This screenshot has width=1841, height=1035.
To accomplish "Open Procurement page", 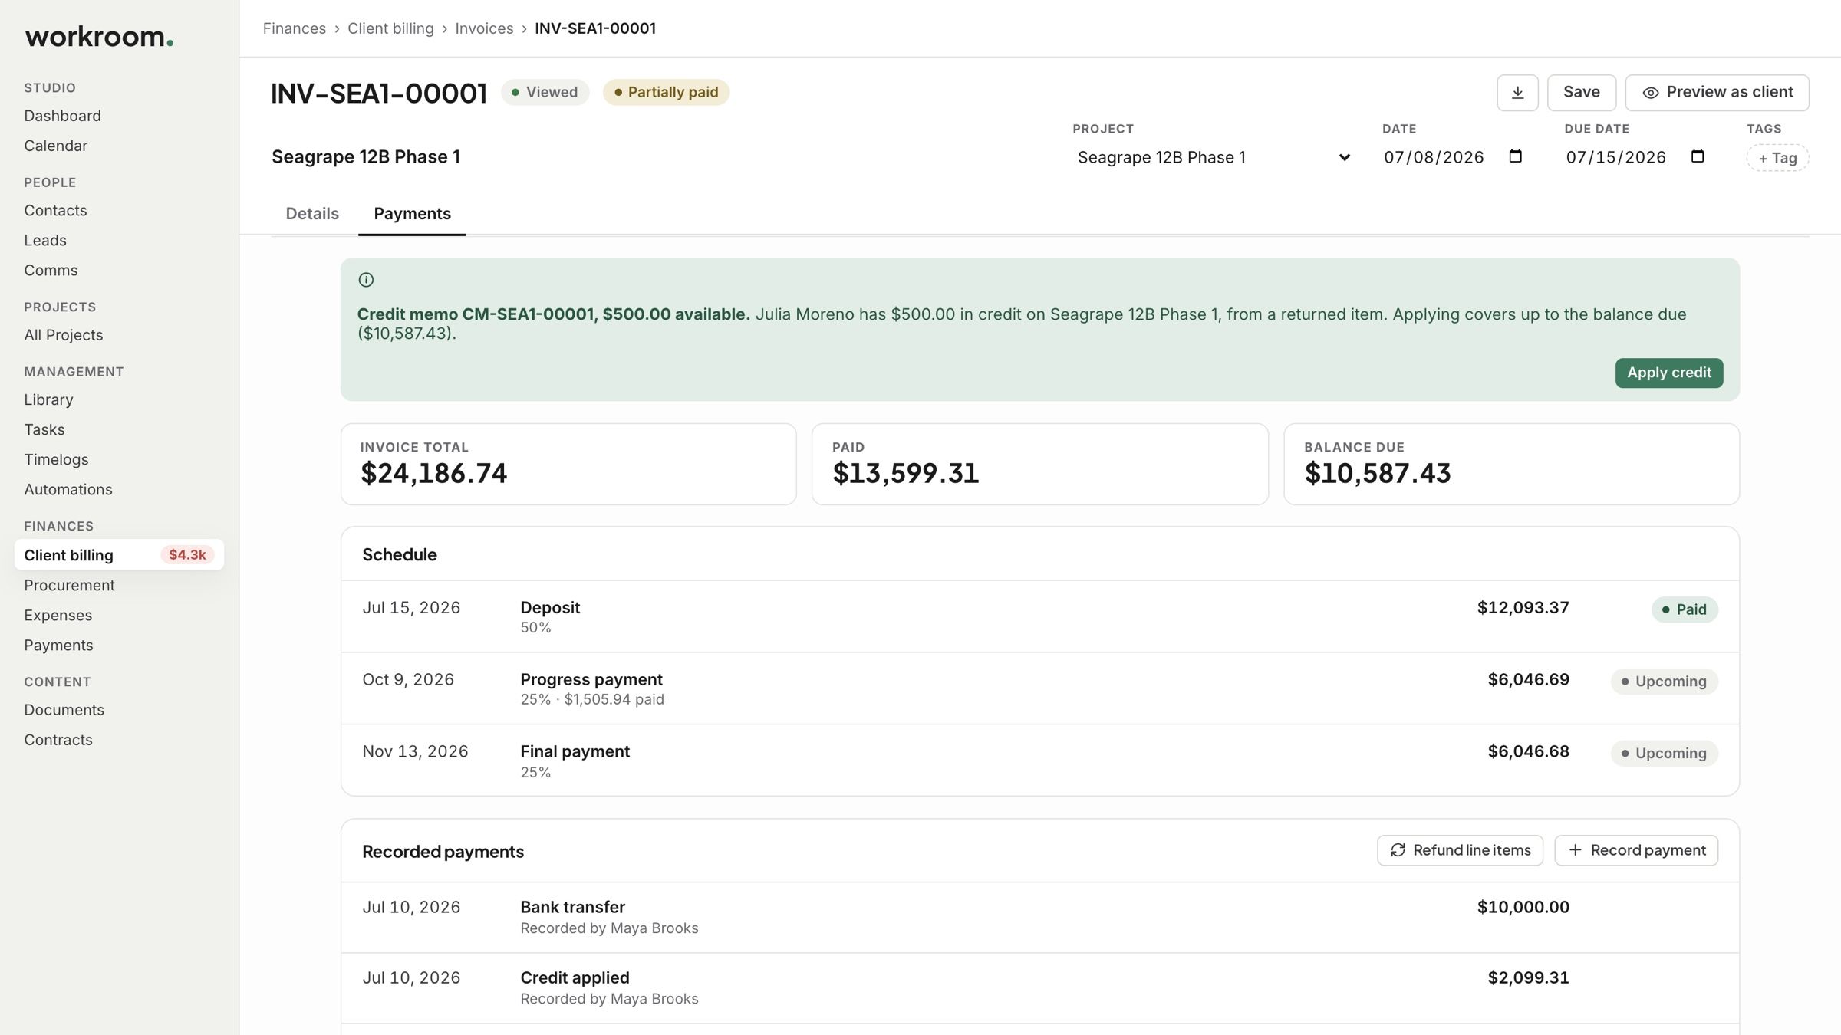I will 69,585.
